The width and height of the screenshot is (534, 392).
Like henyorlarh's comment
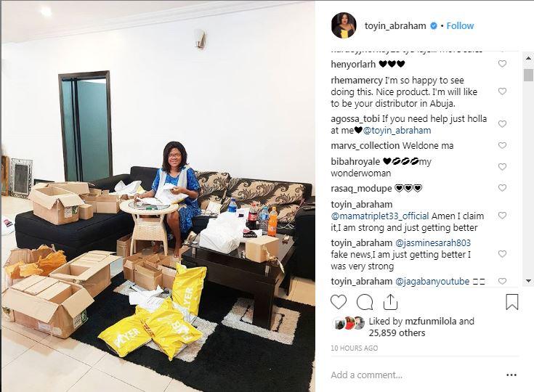[x=502, y=64]
